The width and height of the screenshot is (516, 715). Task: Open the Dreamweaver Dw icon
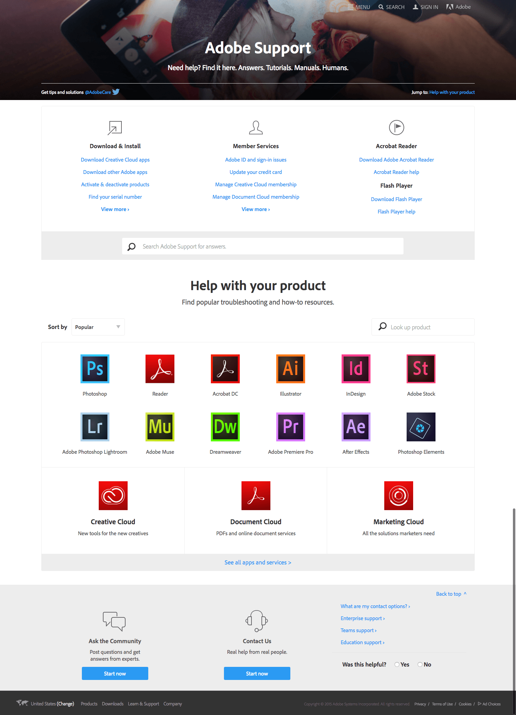225,427
